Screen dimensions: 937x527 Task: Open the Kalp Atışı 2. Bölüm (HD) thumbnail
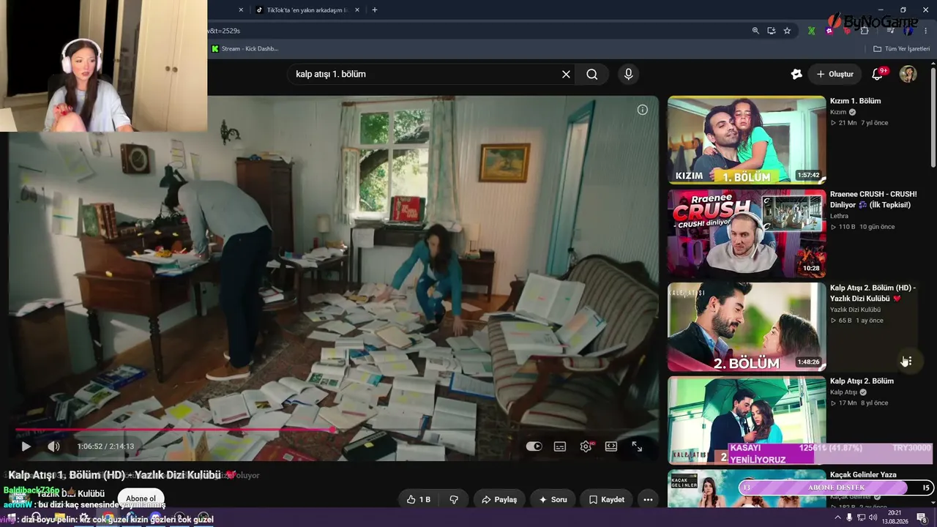(747, 327)
